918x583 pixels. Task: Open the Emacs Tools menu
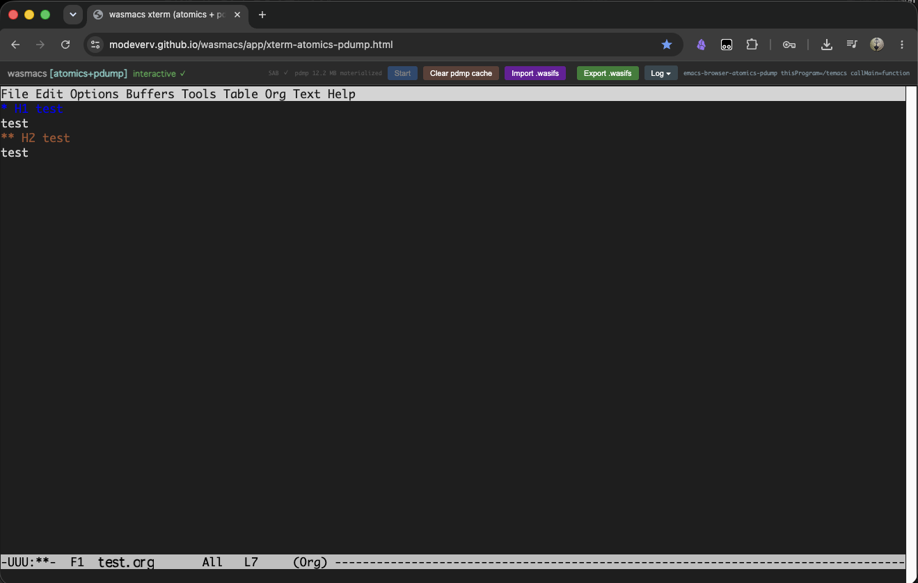pos(199,94)
